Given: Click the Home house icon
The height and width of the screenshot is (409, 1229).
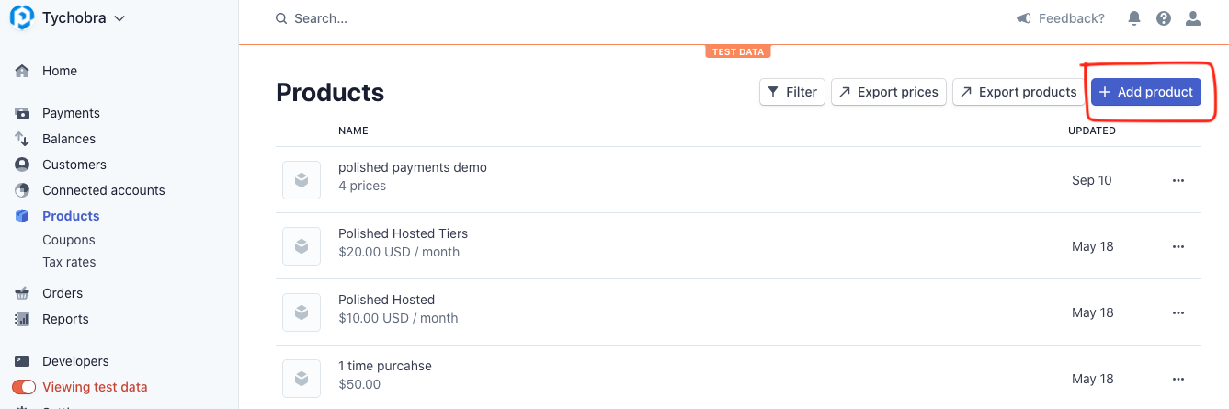Looking at the screenshot, I should [x=22, y=71].
